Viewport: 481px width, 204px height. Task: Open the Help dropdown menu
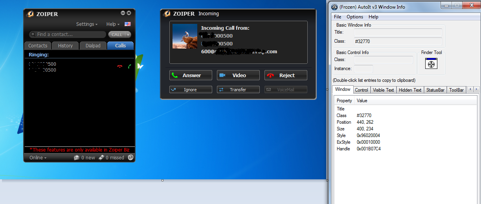113,24
